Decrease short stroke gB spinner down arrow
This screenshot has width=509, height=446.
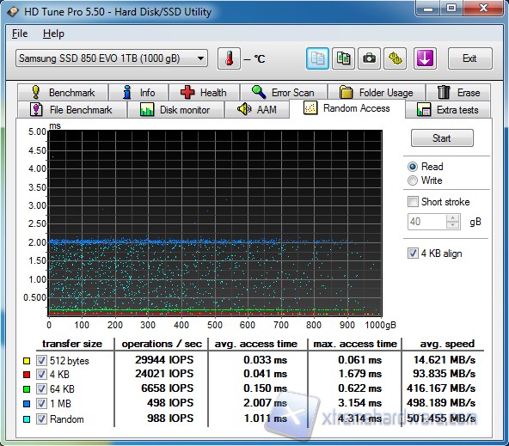[x=453, y=225]
